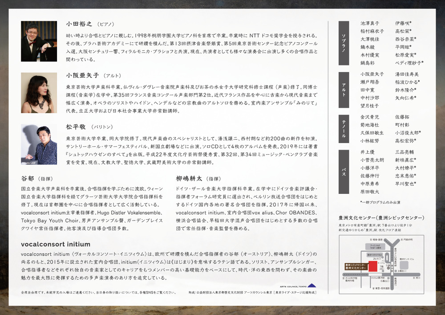Click the 柳嶋耕太 conductor heading

189,178
